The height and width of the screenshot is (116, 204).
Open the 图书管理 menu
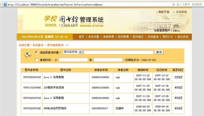[123, 37]
